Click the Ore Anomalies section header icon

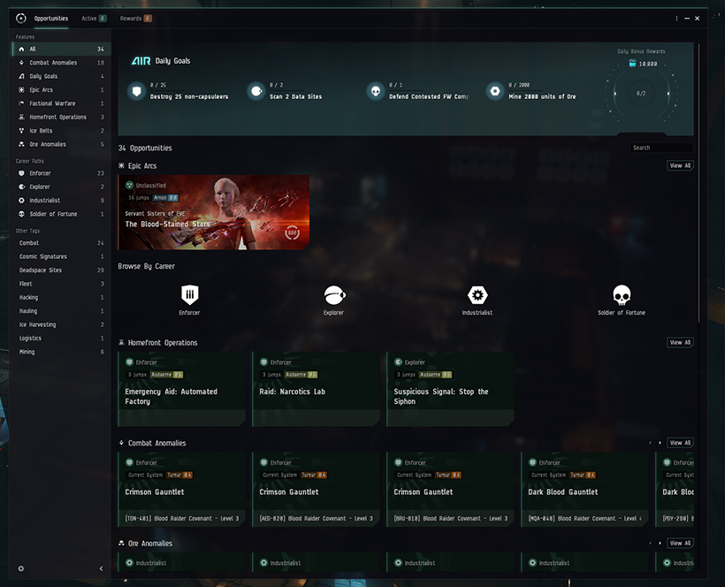click(x=122, y=544)
